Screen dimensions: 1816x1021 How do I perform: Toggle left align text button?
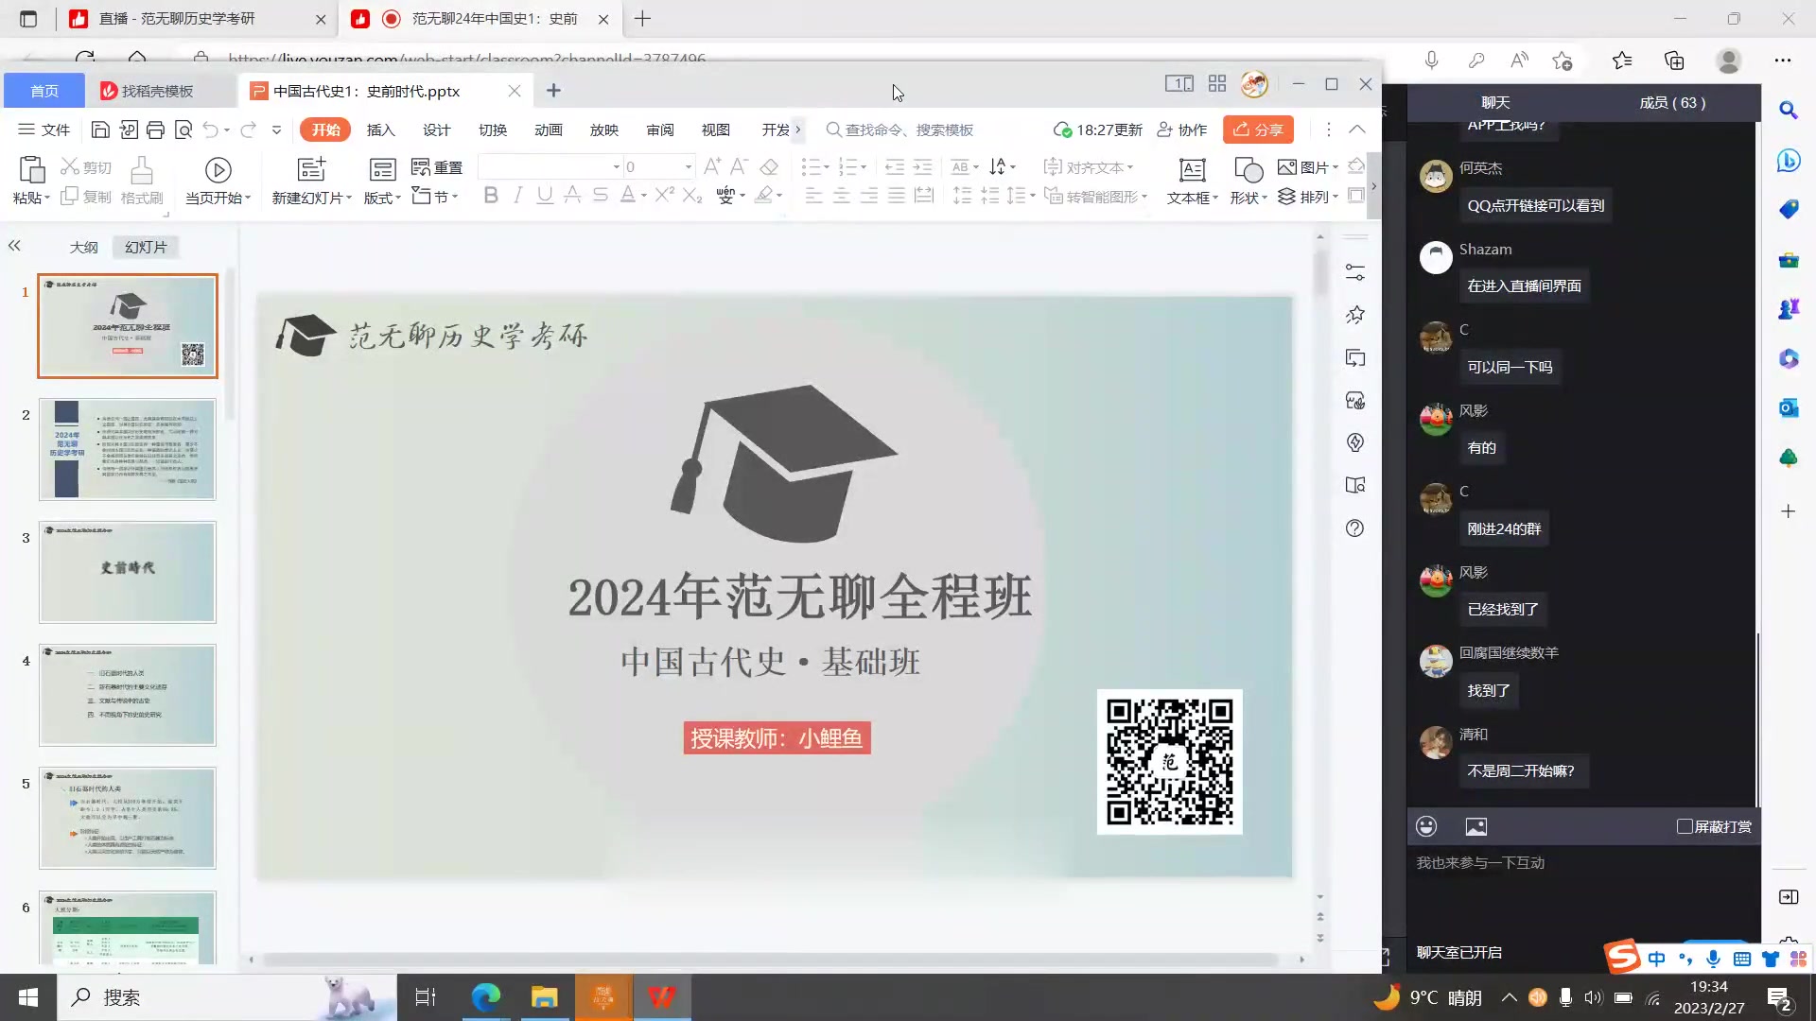point(813,196)
